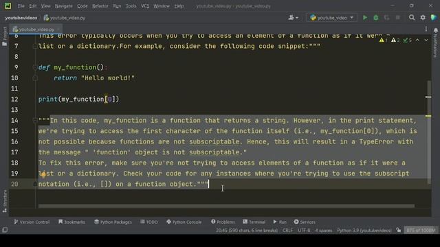Click the weak warning indicator showing 2

(x=395, y=40)
